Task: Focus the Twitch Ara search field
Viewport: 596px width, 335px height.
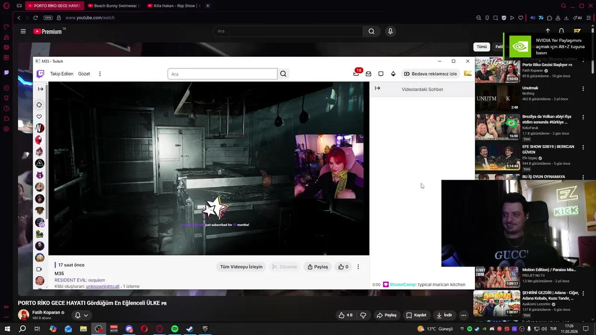Action: [x=223, y=74]
